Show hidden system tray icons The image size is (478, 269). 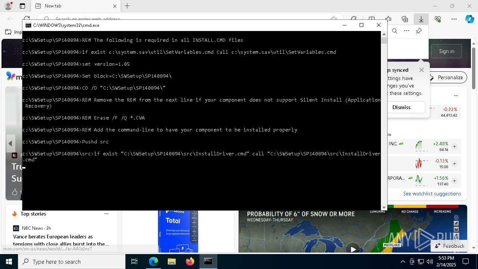click(403, 262)
